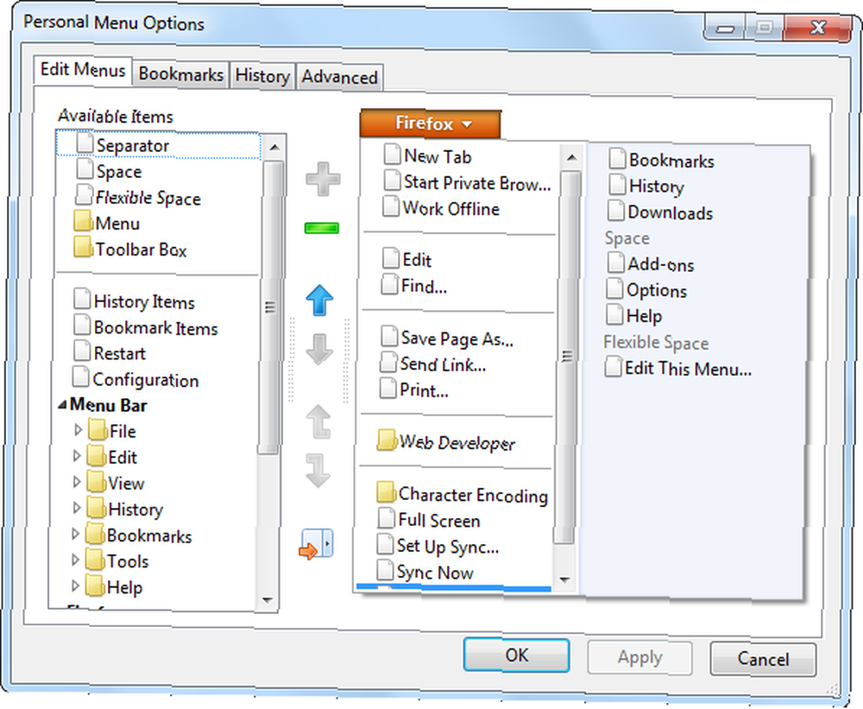This screenshot has width=863, height=709.
Task: Click the orange arrow menu-position icon
Action: (317, 544)
